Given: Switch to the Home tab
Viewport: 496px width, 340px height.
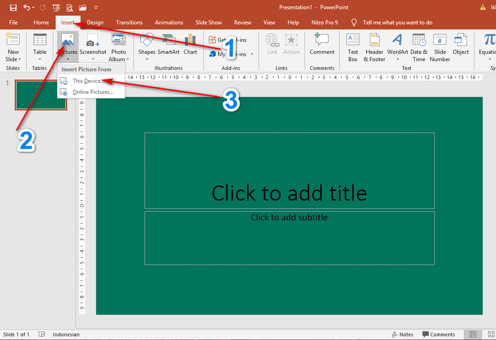Looking at the screenshot, I should (x=41, y=23).
